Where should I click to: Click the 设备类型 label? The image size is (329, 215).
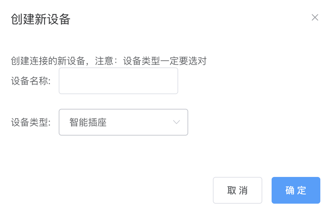[x=31, y=122]
